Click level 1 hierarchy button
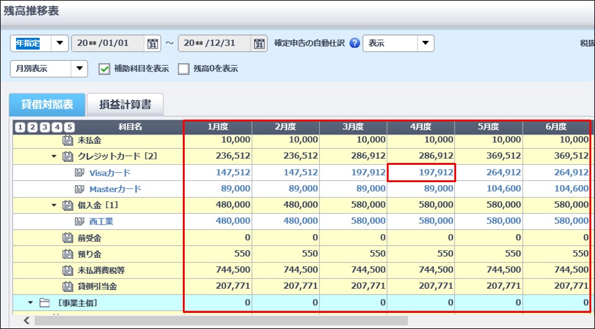This screenshot has height=329, width=595. 20,127
